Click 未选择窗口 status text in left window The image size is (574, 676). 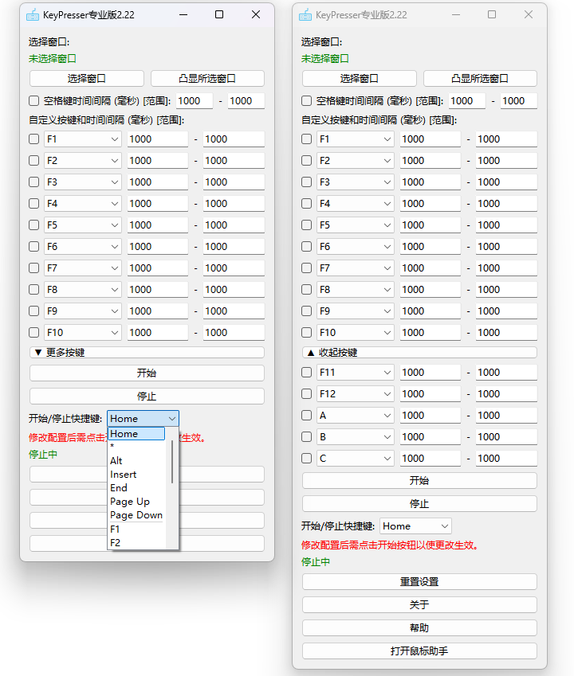pyautogui.click(x=53, y=59)
